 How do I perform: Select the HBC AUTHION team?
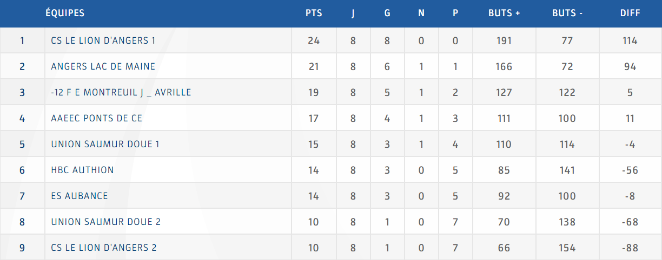pos(82,170)
